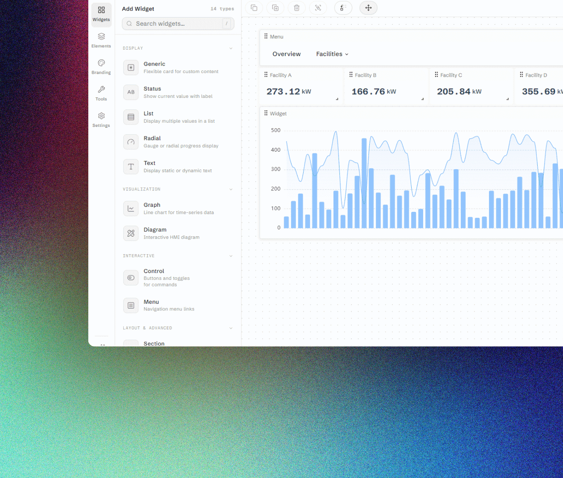Image resolution: width=563 pixels, height=478 pixels.
Task: Grab the Facility D drag handle
Action: tap(522, 74)
